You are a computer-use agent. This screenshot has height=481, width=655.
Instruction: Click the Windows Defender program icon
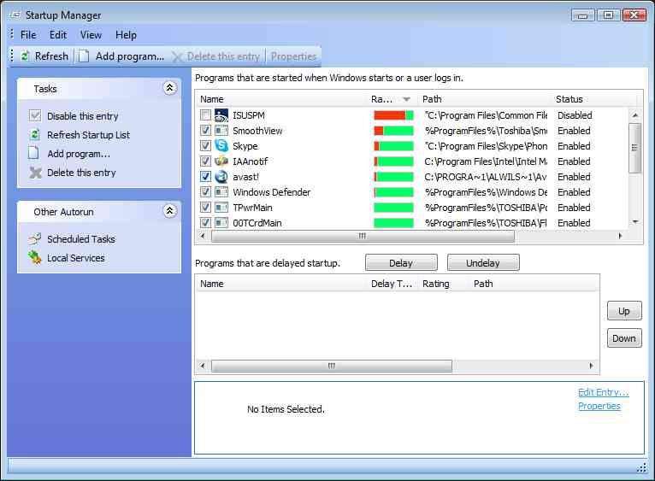pyautogui.click(x=221, y=192)
